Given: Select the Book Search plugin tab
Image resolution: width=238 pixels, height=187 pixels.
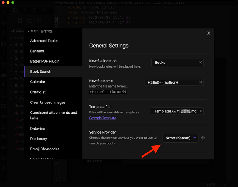Looking at the screenshot, I should coord(53,71).
